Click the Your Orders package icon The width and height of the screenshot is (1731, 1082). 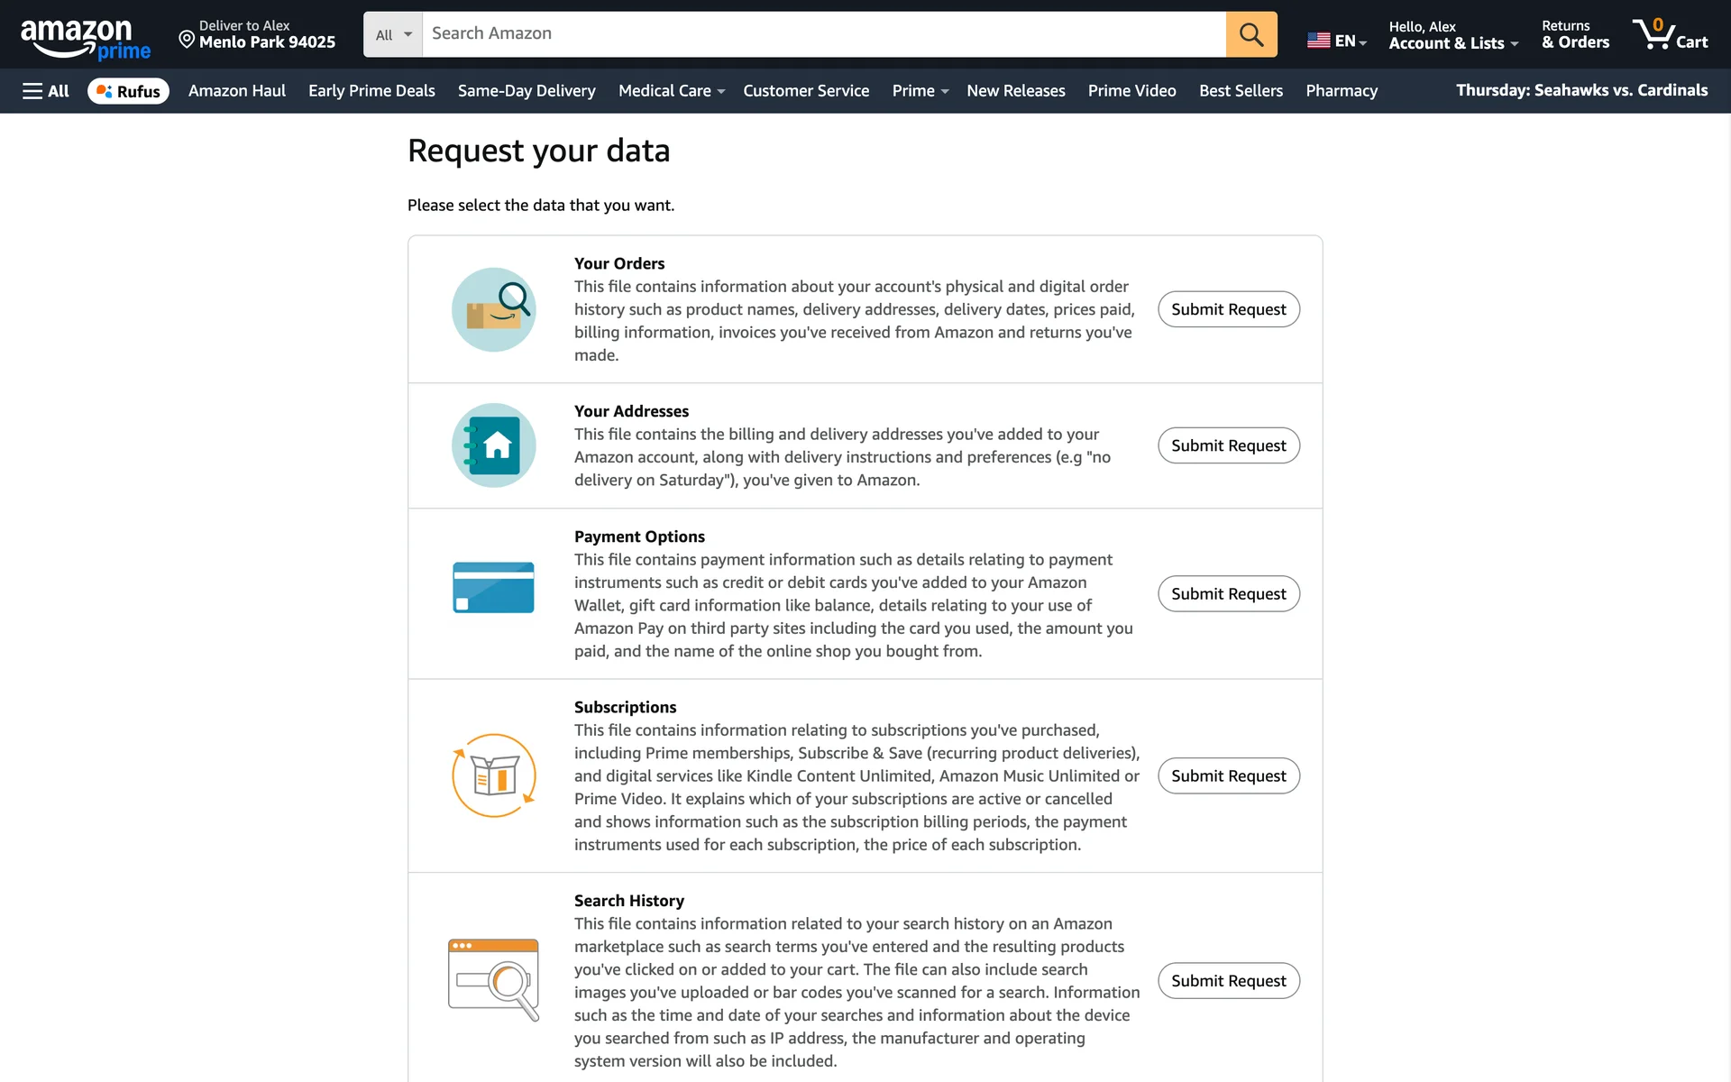493,309
